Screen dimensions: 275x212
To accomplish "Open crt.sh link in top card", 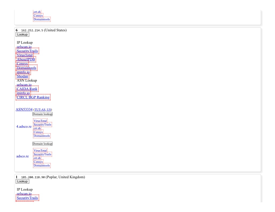I will coord(37,12).
